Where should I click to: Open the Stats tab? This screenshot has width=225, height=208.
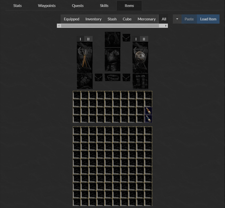[x=17, y=6]
